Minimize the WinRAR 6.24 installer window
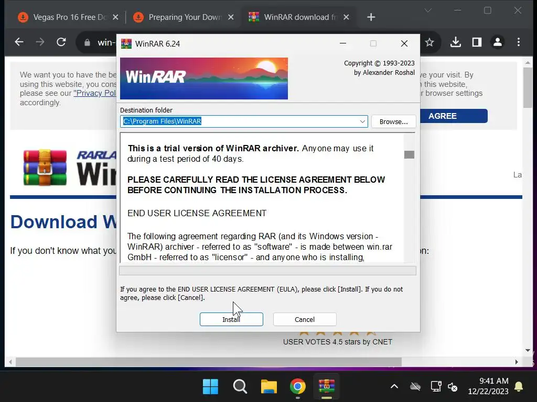The height and width of the screenshot is (402, 537). (x=343, y=43)
